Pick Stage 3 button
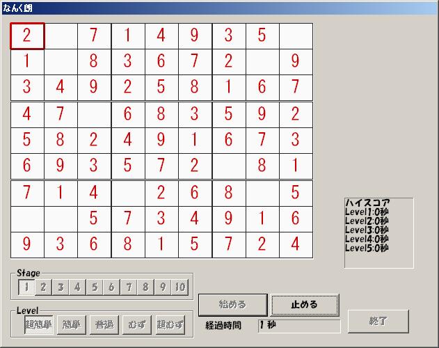The image size is (439, 348). [x=61, y=287]
